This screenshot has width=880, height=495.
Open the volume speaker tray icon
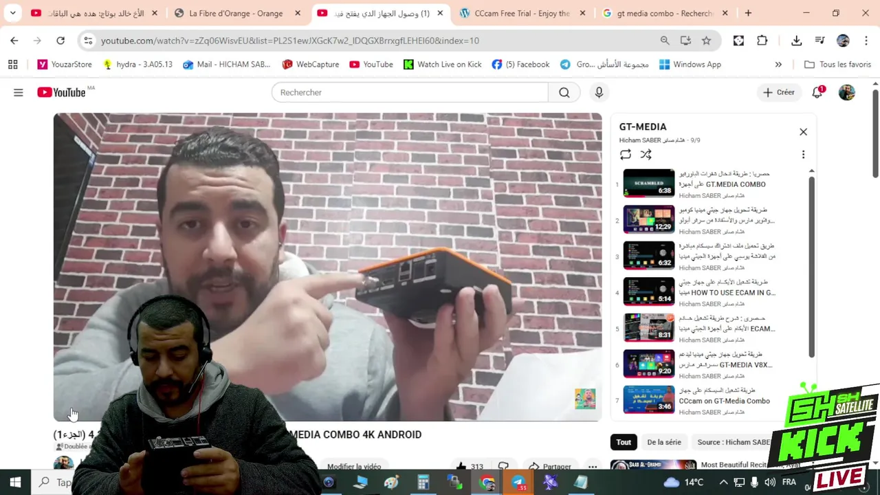pos(770,483)
